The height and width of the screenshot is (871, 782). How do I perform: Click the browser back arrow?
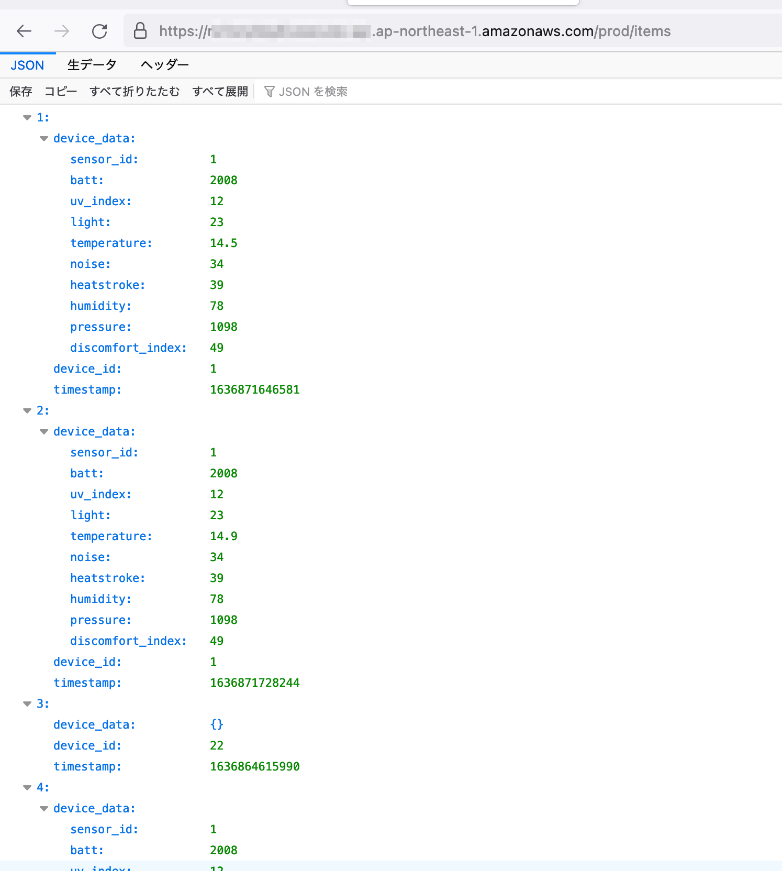tap(24, 31)
